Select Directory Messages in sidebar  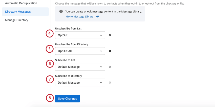click(18, 12)
